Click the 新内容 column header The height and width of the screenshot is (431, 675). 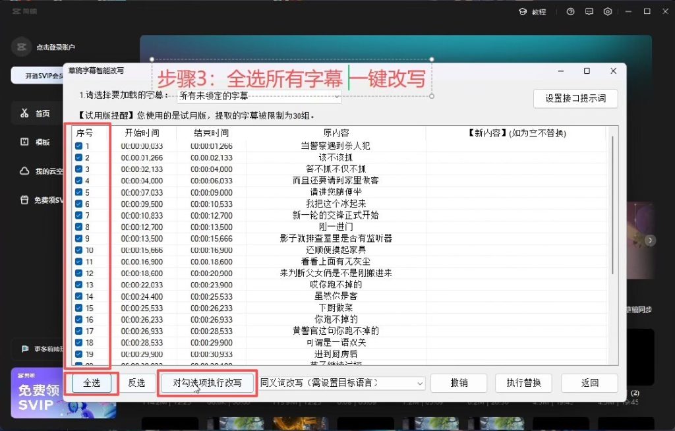point(517,133)
